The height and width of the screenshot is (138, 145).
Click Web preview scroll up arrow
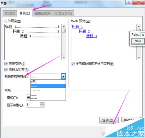(139, 26)
